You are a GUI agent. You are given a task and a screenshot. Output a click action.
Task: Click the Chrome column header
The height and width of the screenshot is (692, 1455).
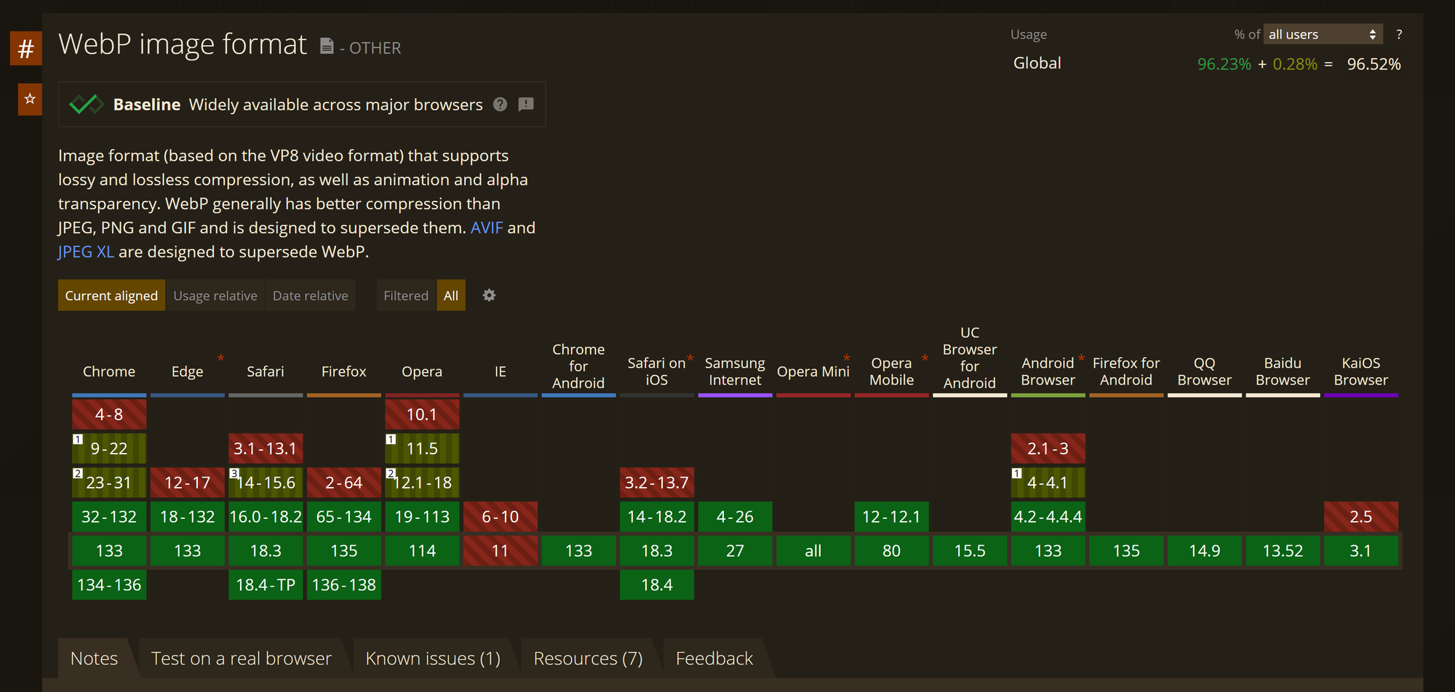pyautogui.click(x=109, y=371)
